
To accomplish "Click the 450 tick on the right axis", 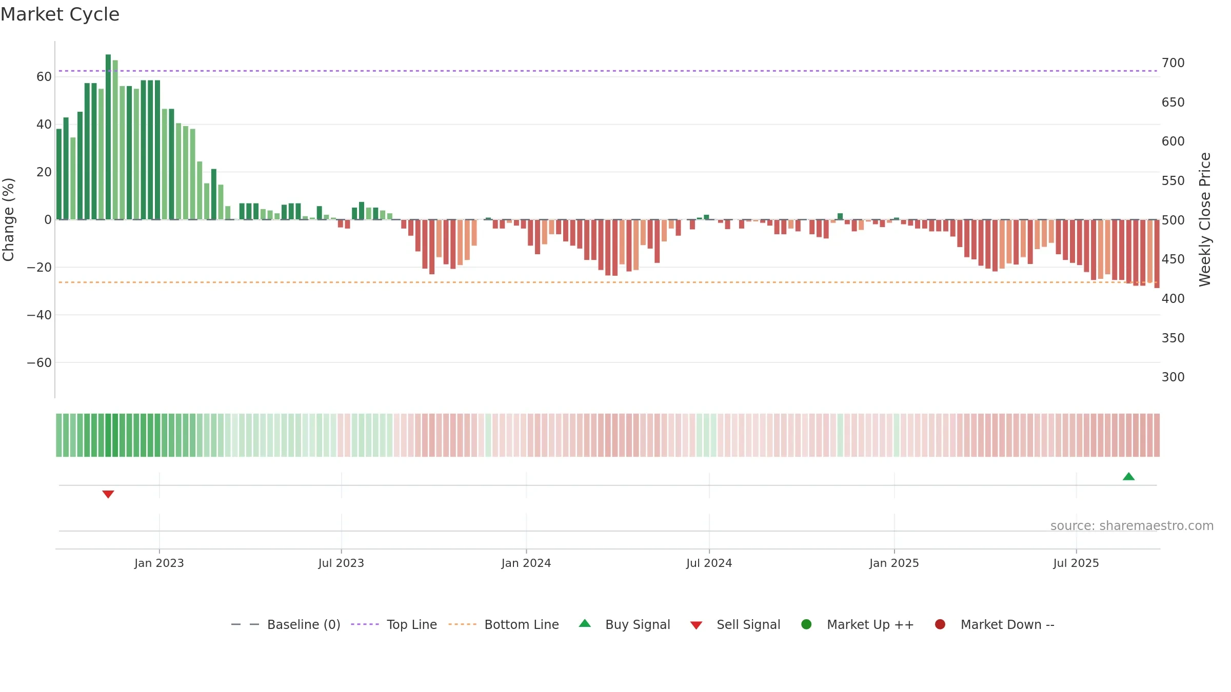I will click(x=1173, y=259).
